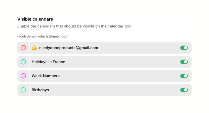
Task: Click the red calendar color circle
Action: [23, 48]
